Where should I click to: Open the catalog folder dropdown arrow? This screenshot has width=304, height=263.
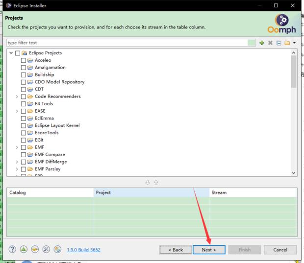[x=294, y=43]
